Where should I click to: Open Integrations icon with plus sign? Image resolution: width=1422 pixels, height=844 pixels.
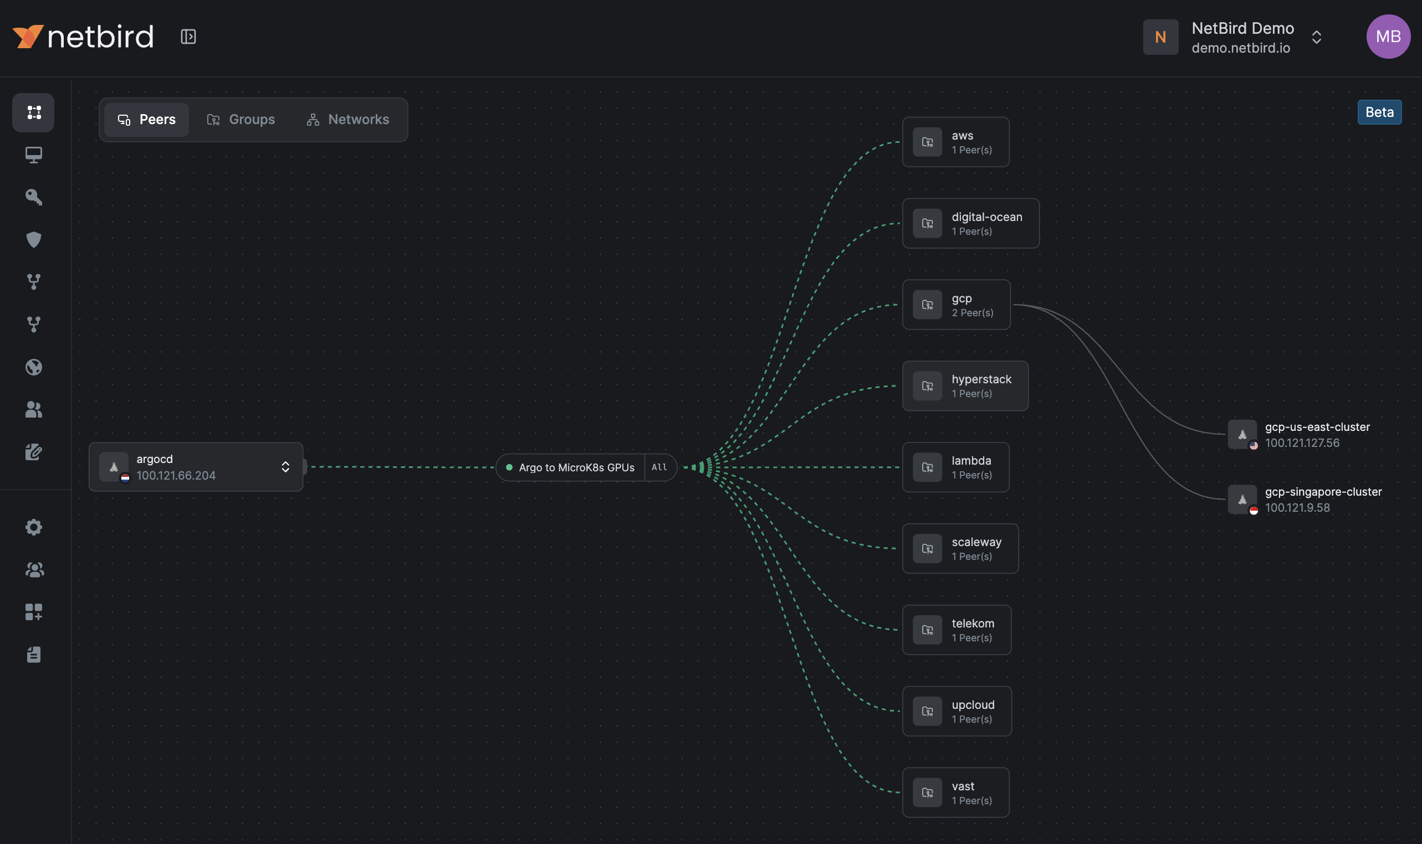(34, 612)
